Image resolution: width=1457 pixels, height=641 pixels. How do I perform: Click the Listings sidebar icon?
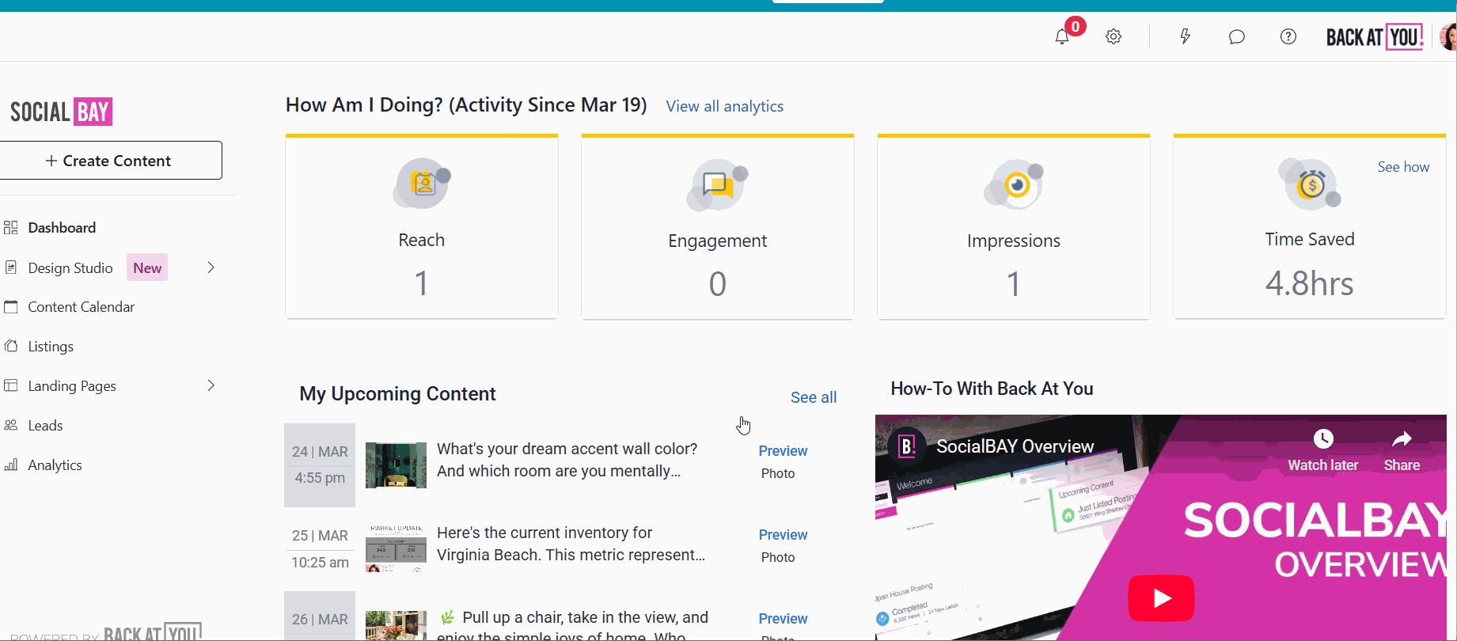coord(11,346)
